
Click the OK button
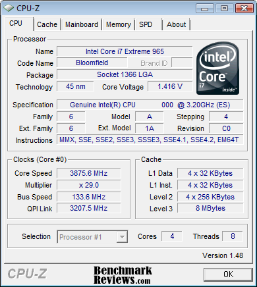pos(228,274)
